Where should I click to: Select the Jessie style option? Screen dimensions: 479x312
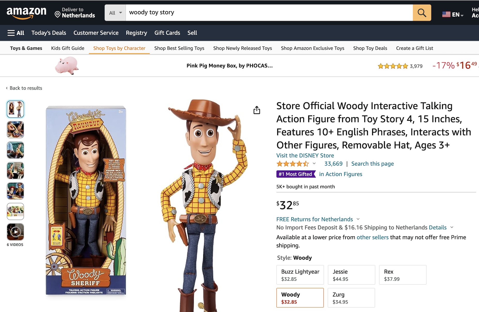point(351,275)
